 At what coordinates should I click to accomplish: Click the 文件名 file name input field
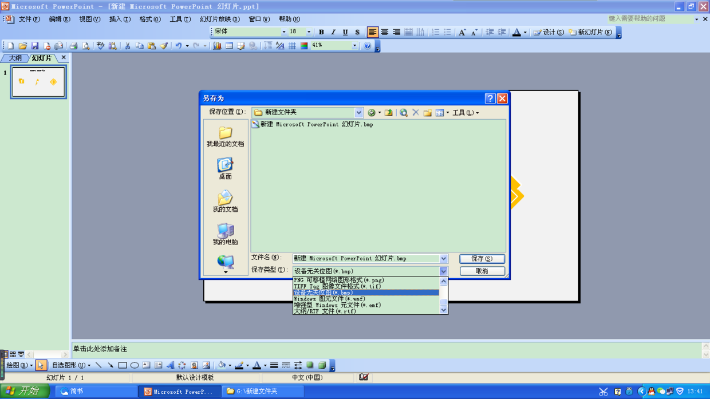click(366, 259)
